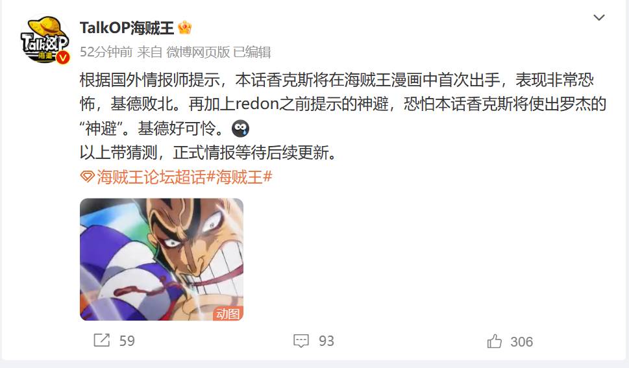Click the orange verified V badge
The width and height of the screenshot is (629, 368).
click(62, 58)
